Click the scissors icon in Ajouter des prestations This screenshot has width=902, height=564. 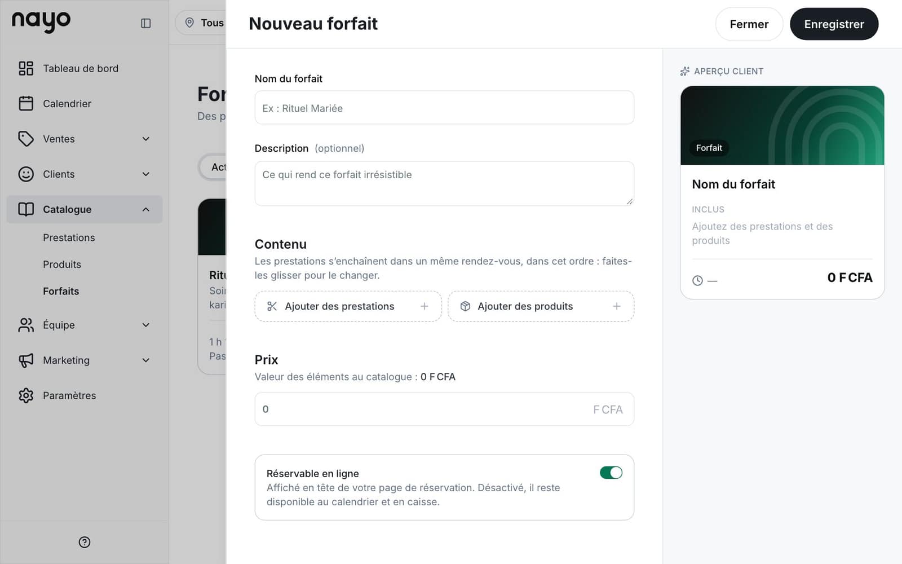tap(272, 306)
